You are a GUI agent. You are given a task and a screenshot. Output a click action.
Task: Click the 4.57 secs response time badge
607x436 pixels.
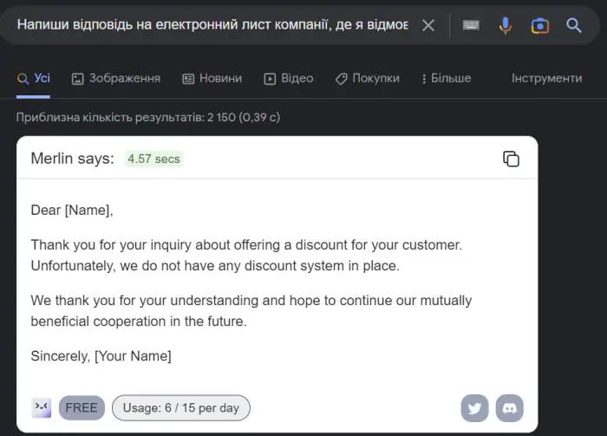pyautogui.click(x=153, y=159)
